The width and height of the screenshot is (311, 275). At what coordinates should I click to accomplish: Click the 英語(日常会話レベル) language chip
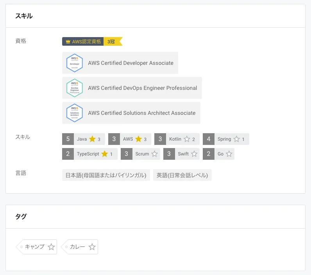182,175
